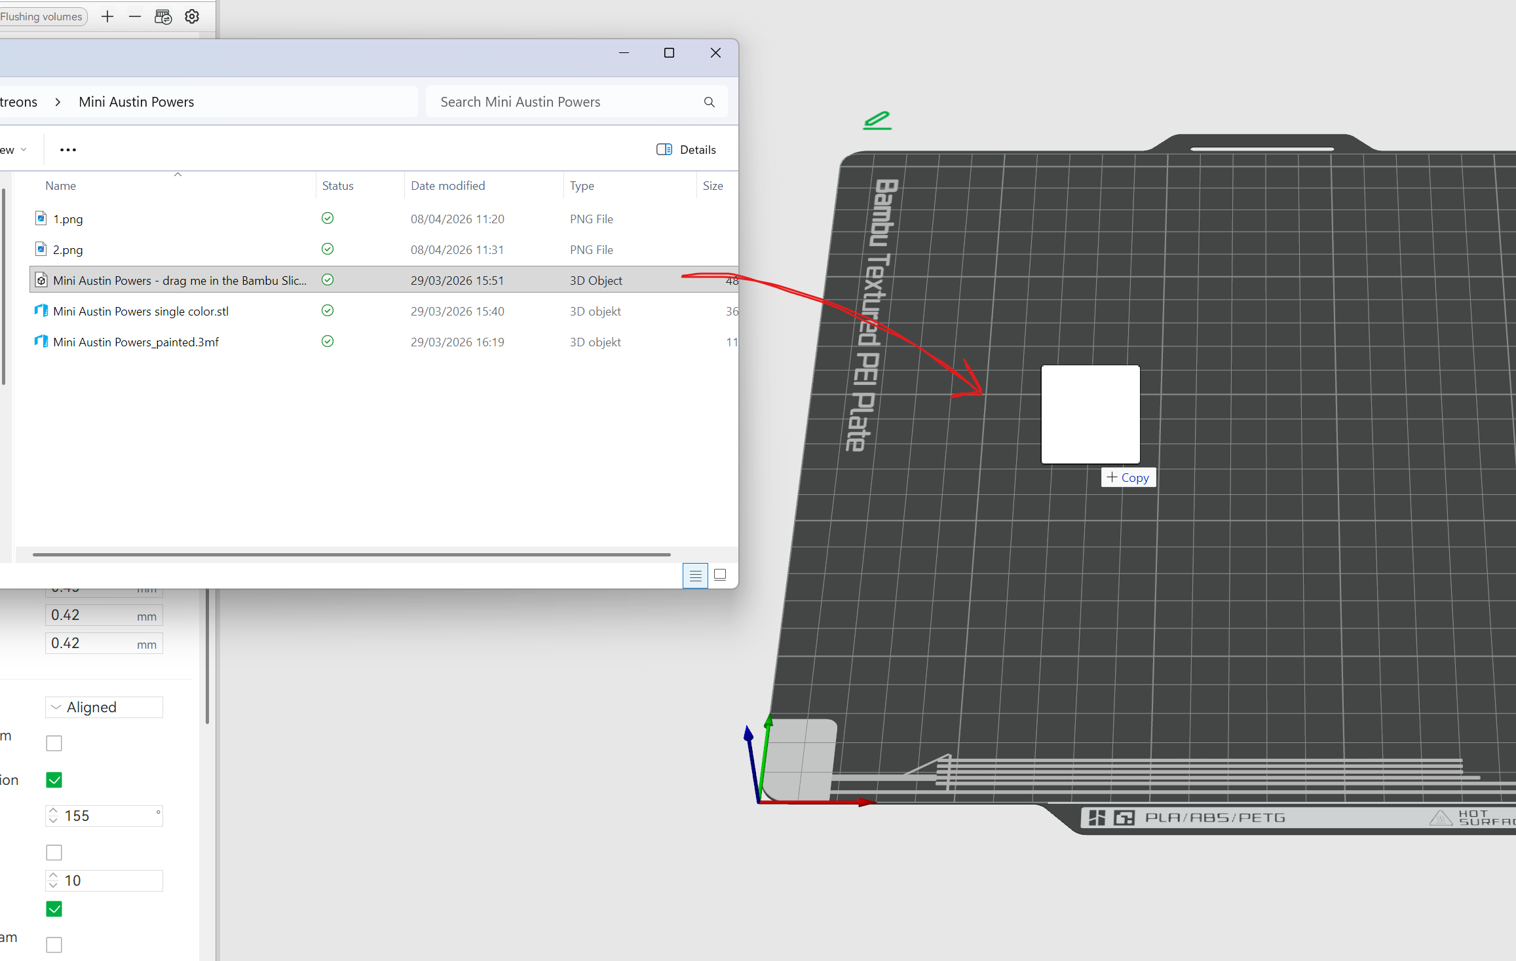This screenshot has width=1516, height=961.
Task: Click the Flushing volumes button
Action: coord(42,16)
